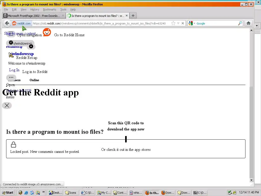
Task: Launch Internet Explorer from quick launch
Action: (26, 193)
